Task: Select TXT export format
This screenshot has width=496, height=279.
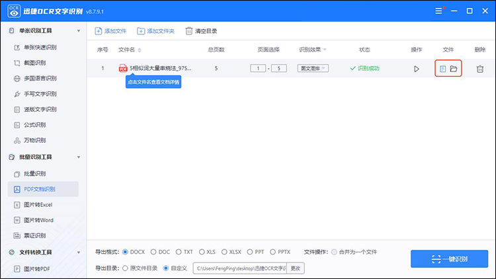Action: pyautogui.click(x=179, y=252)
